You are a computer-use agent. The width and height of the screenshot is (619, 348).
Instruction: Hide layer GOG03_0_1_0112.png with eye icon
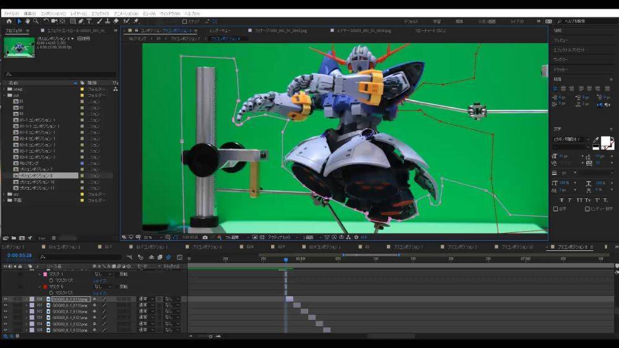coord(6,299)
